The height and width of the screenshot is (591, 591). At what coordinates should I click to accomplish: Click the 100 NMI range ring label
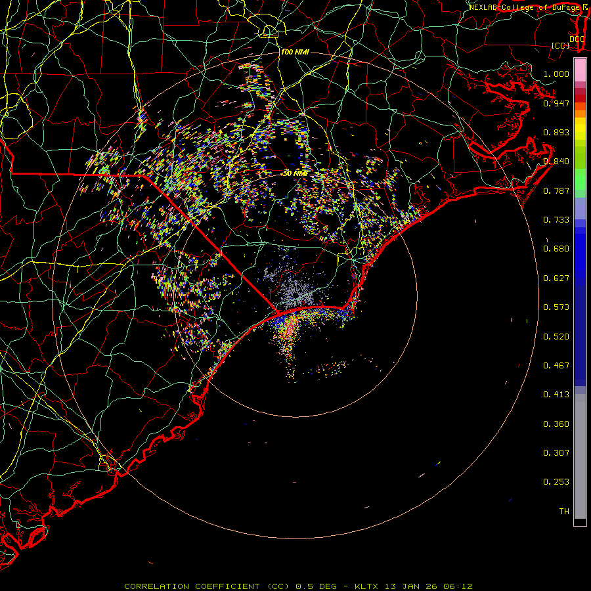tap(295, 52)
